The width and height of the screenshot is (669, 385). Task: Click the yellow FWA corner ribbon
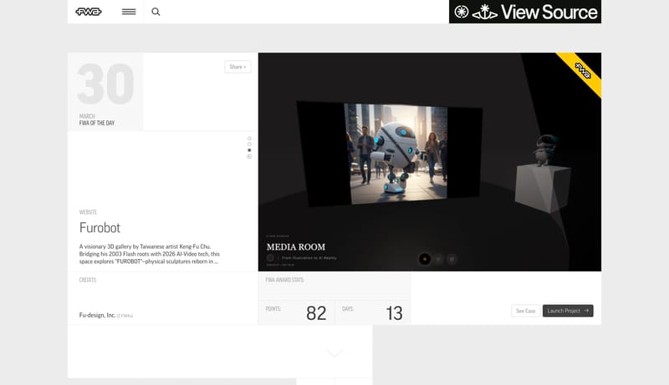tap(582, 72)
